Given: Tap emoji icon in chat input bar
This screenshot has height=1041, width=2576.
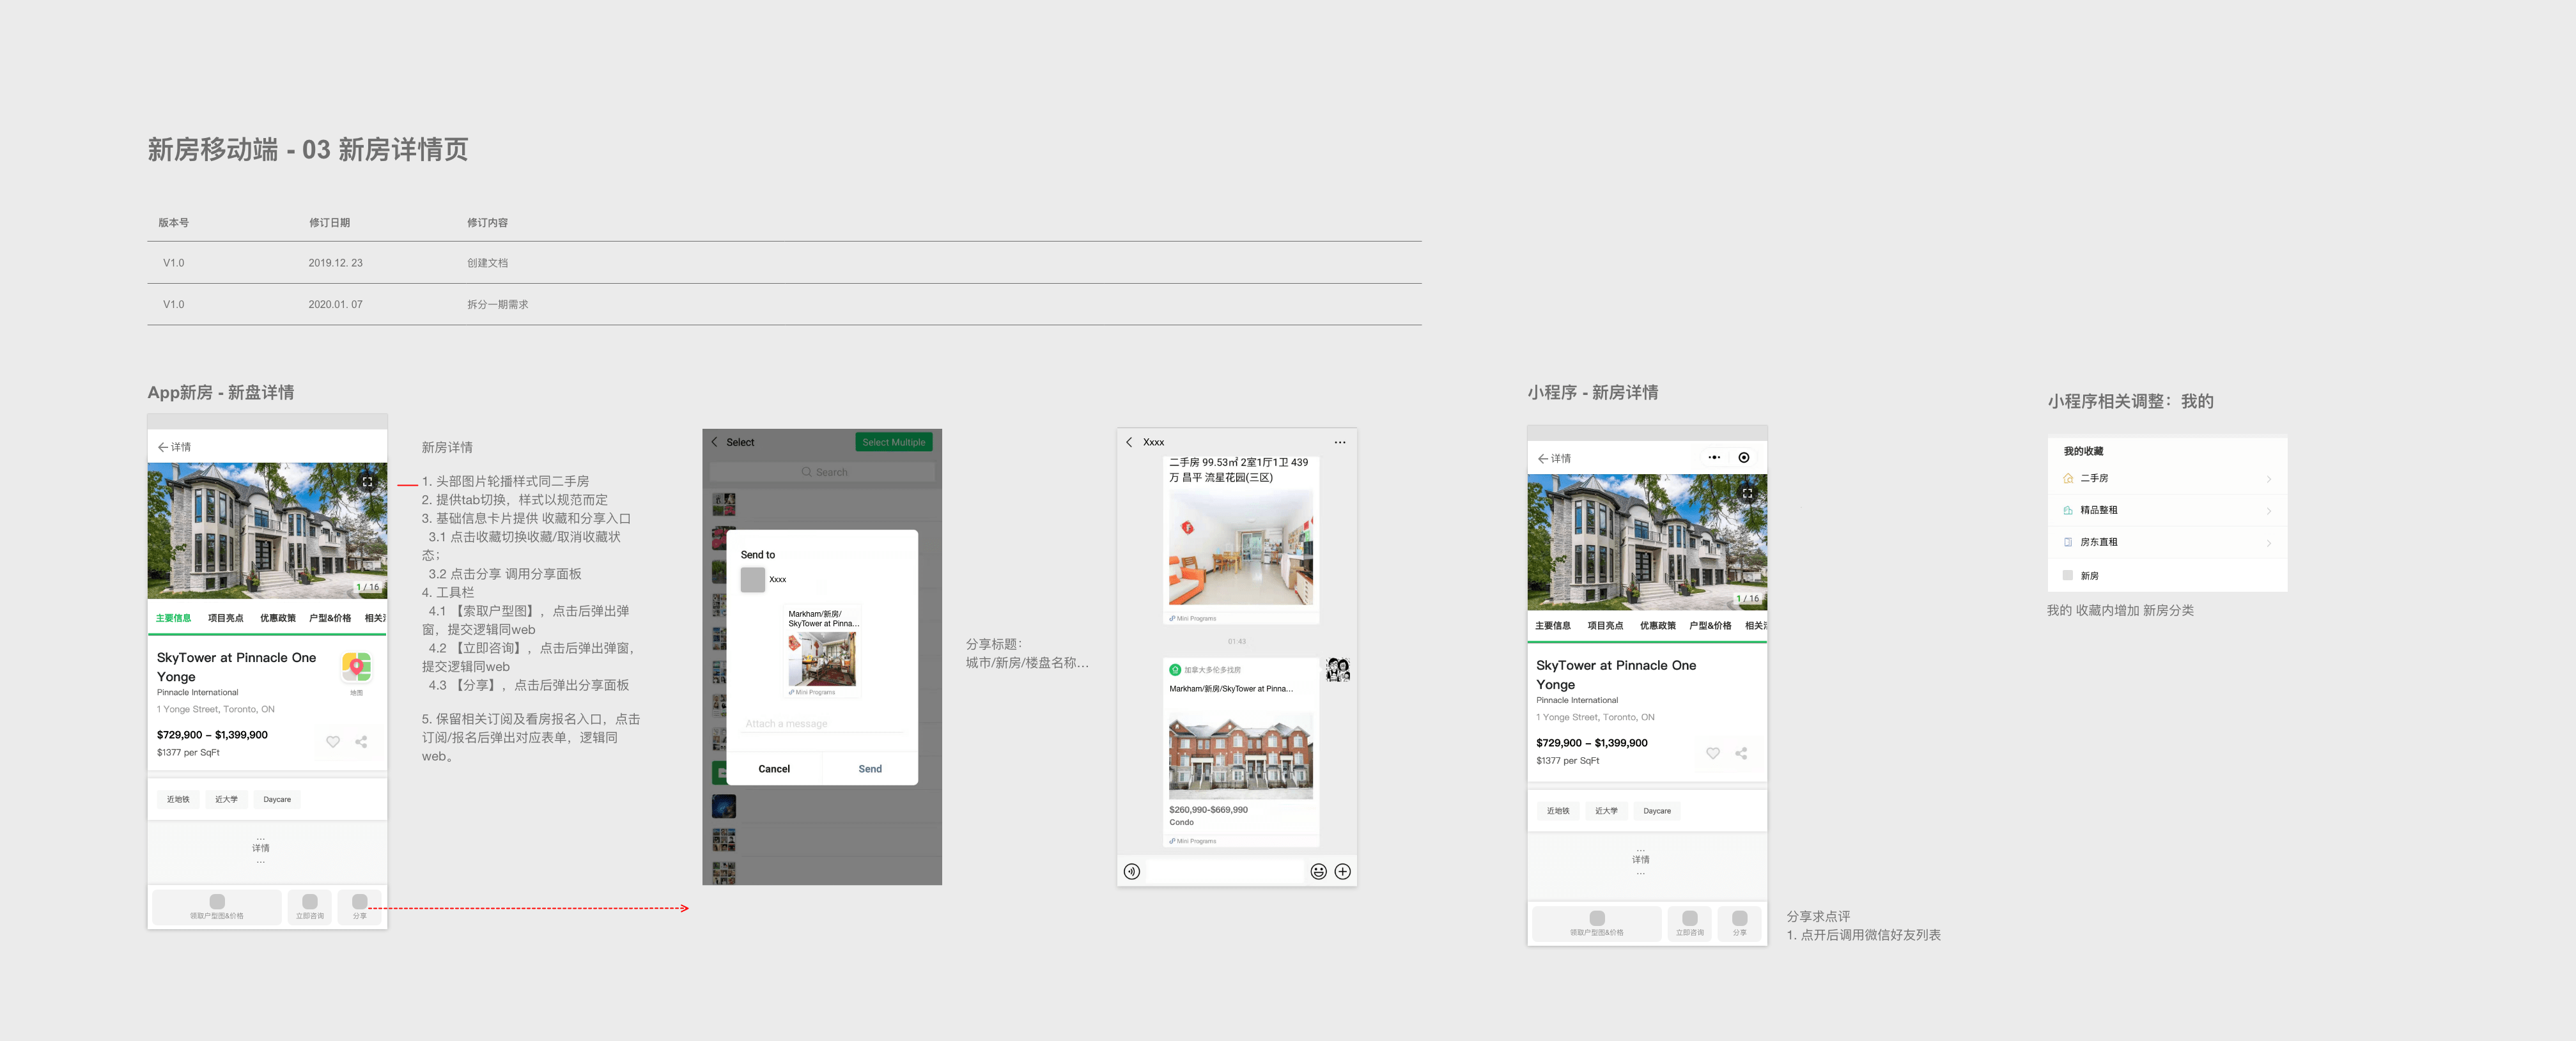Looking at the screenshot, I should tap(1318, 872).
